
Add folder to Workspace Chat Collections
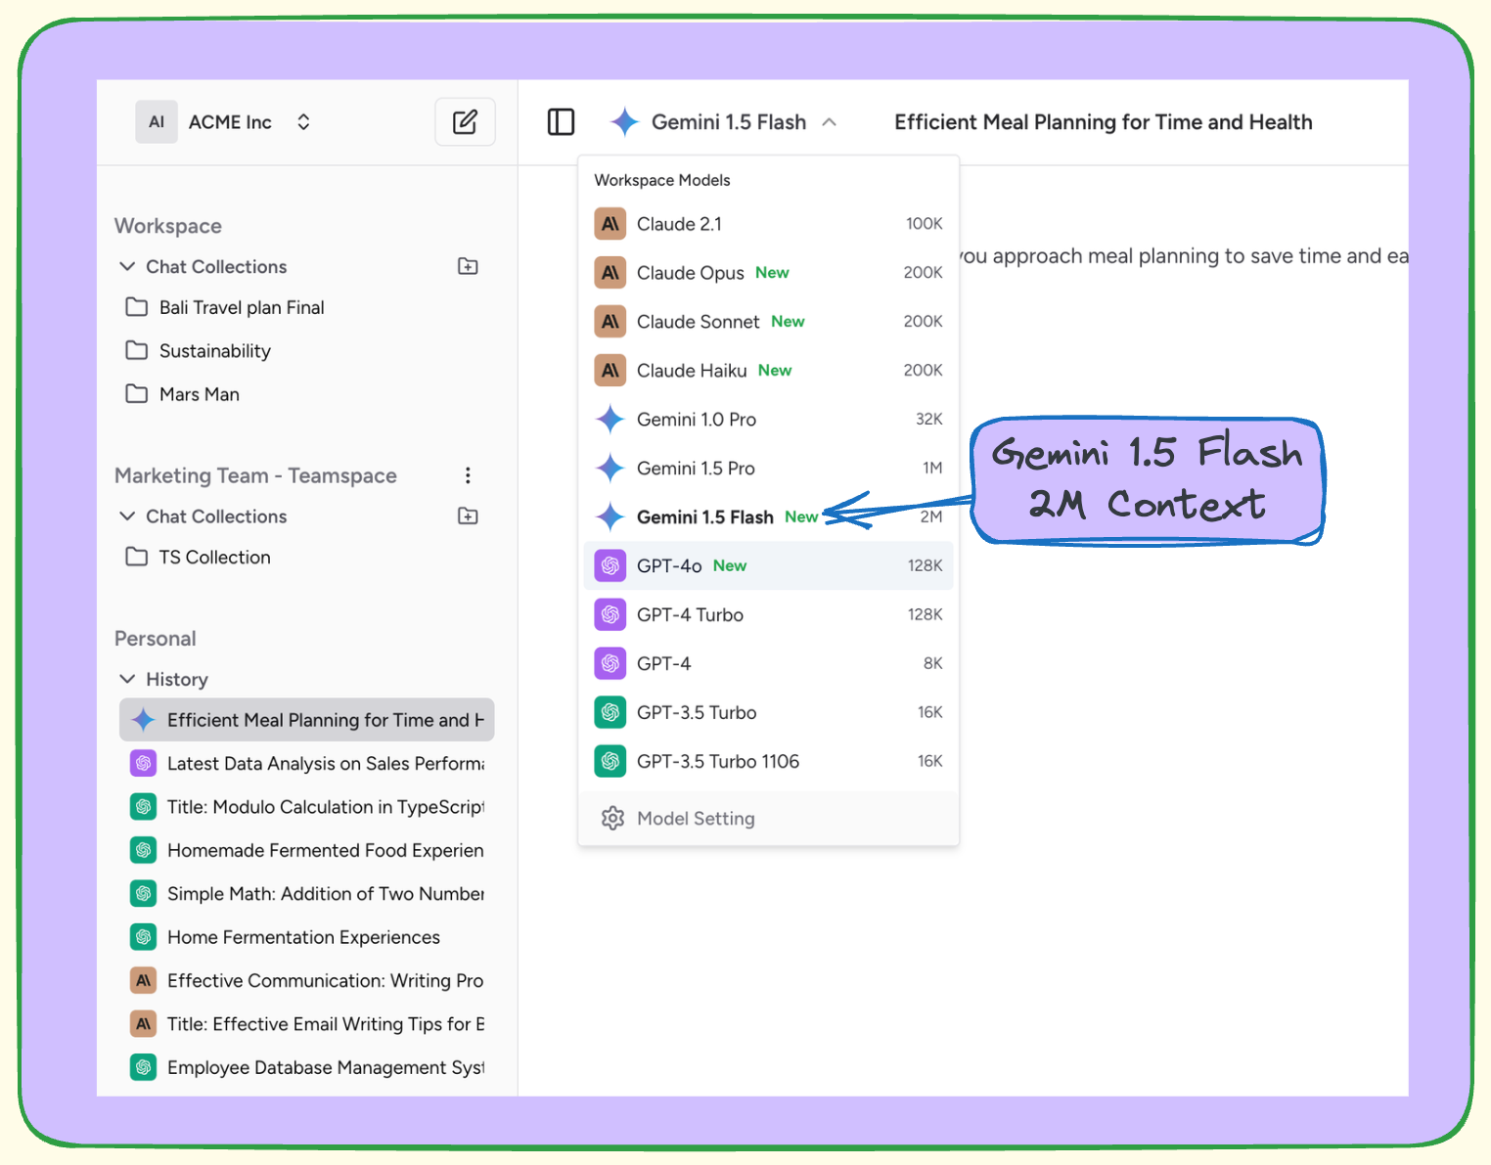pos(468,267)
